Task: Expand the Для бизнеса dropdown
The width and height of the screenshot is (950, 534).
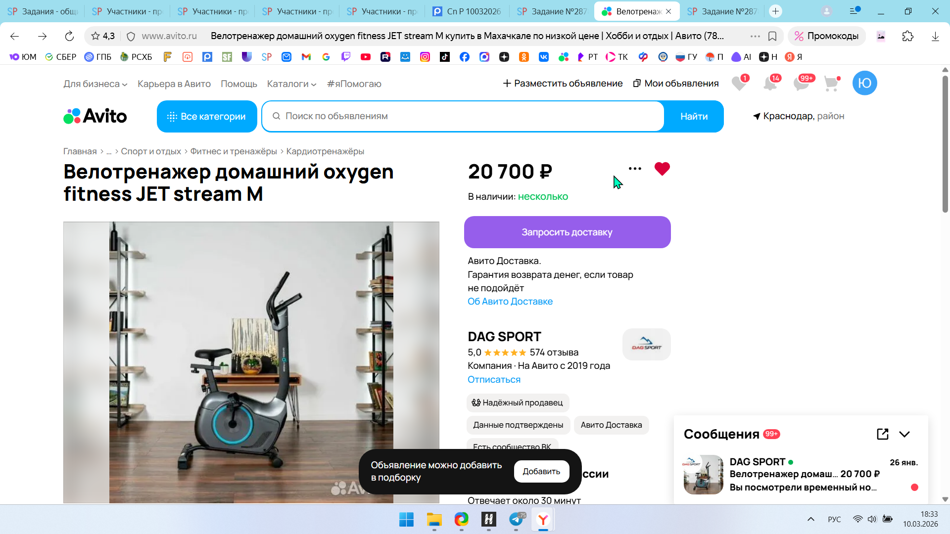Action: pyautogui.click(x=95, y=84)
